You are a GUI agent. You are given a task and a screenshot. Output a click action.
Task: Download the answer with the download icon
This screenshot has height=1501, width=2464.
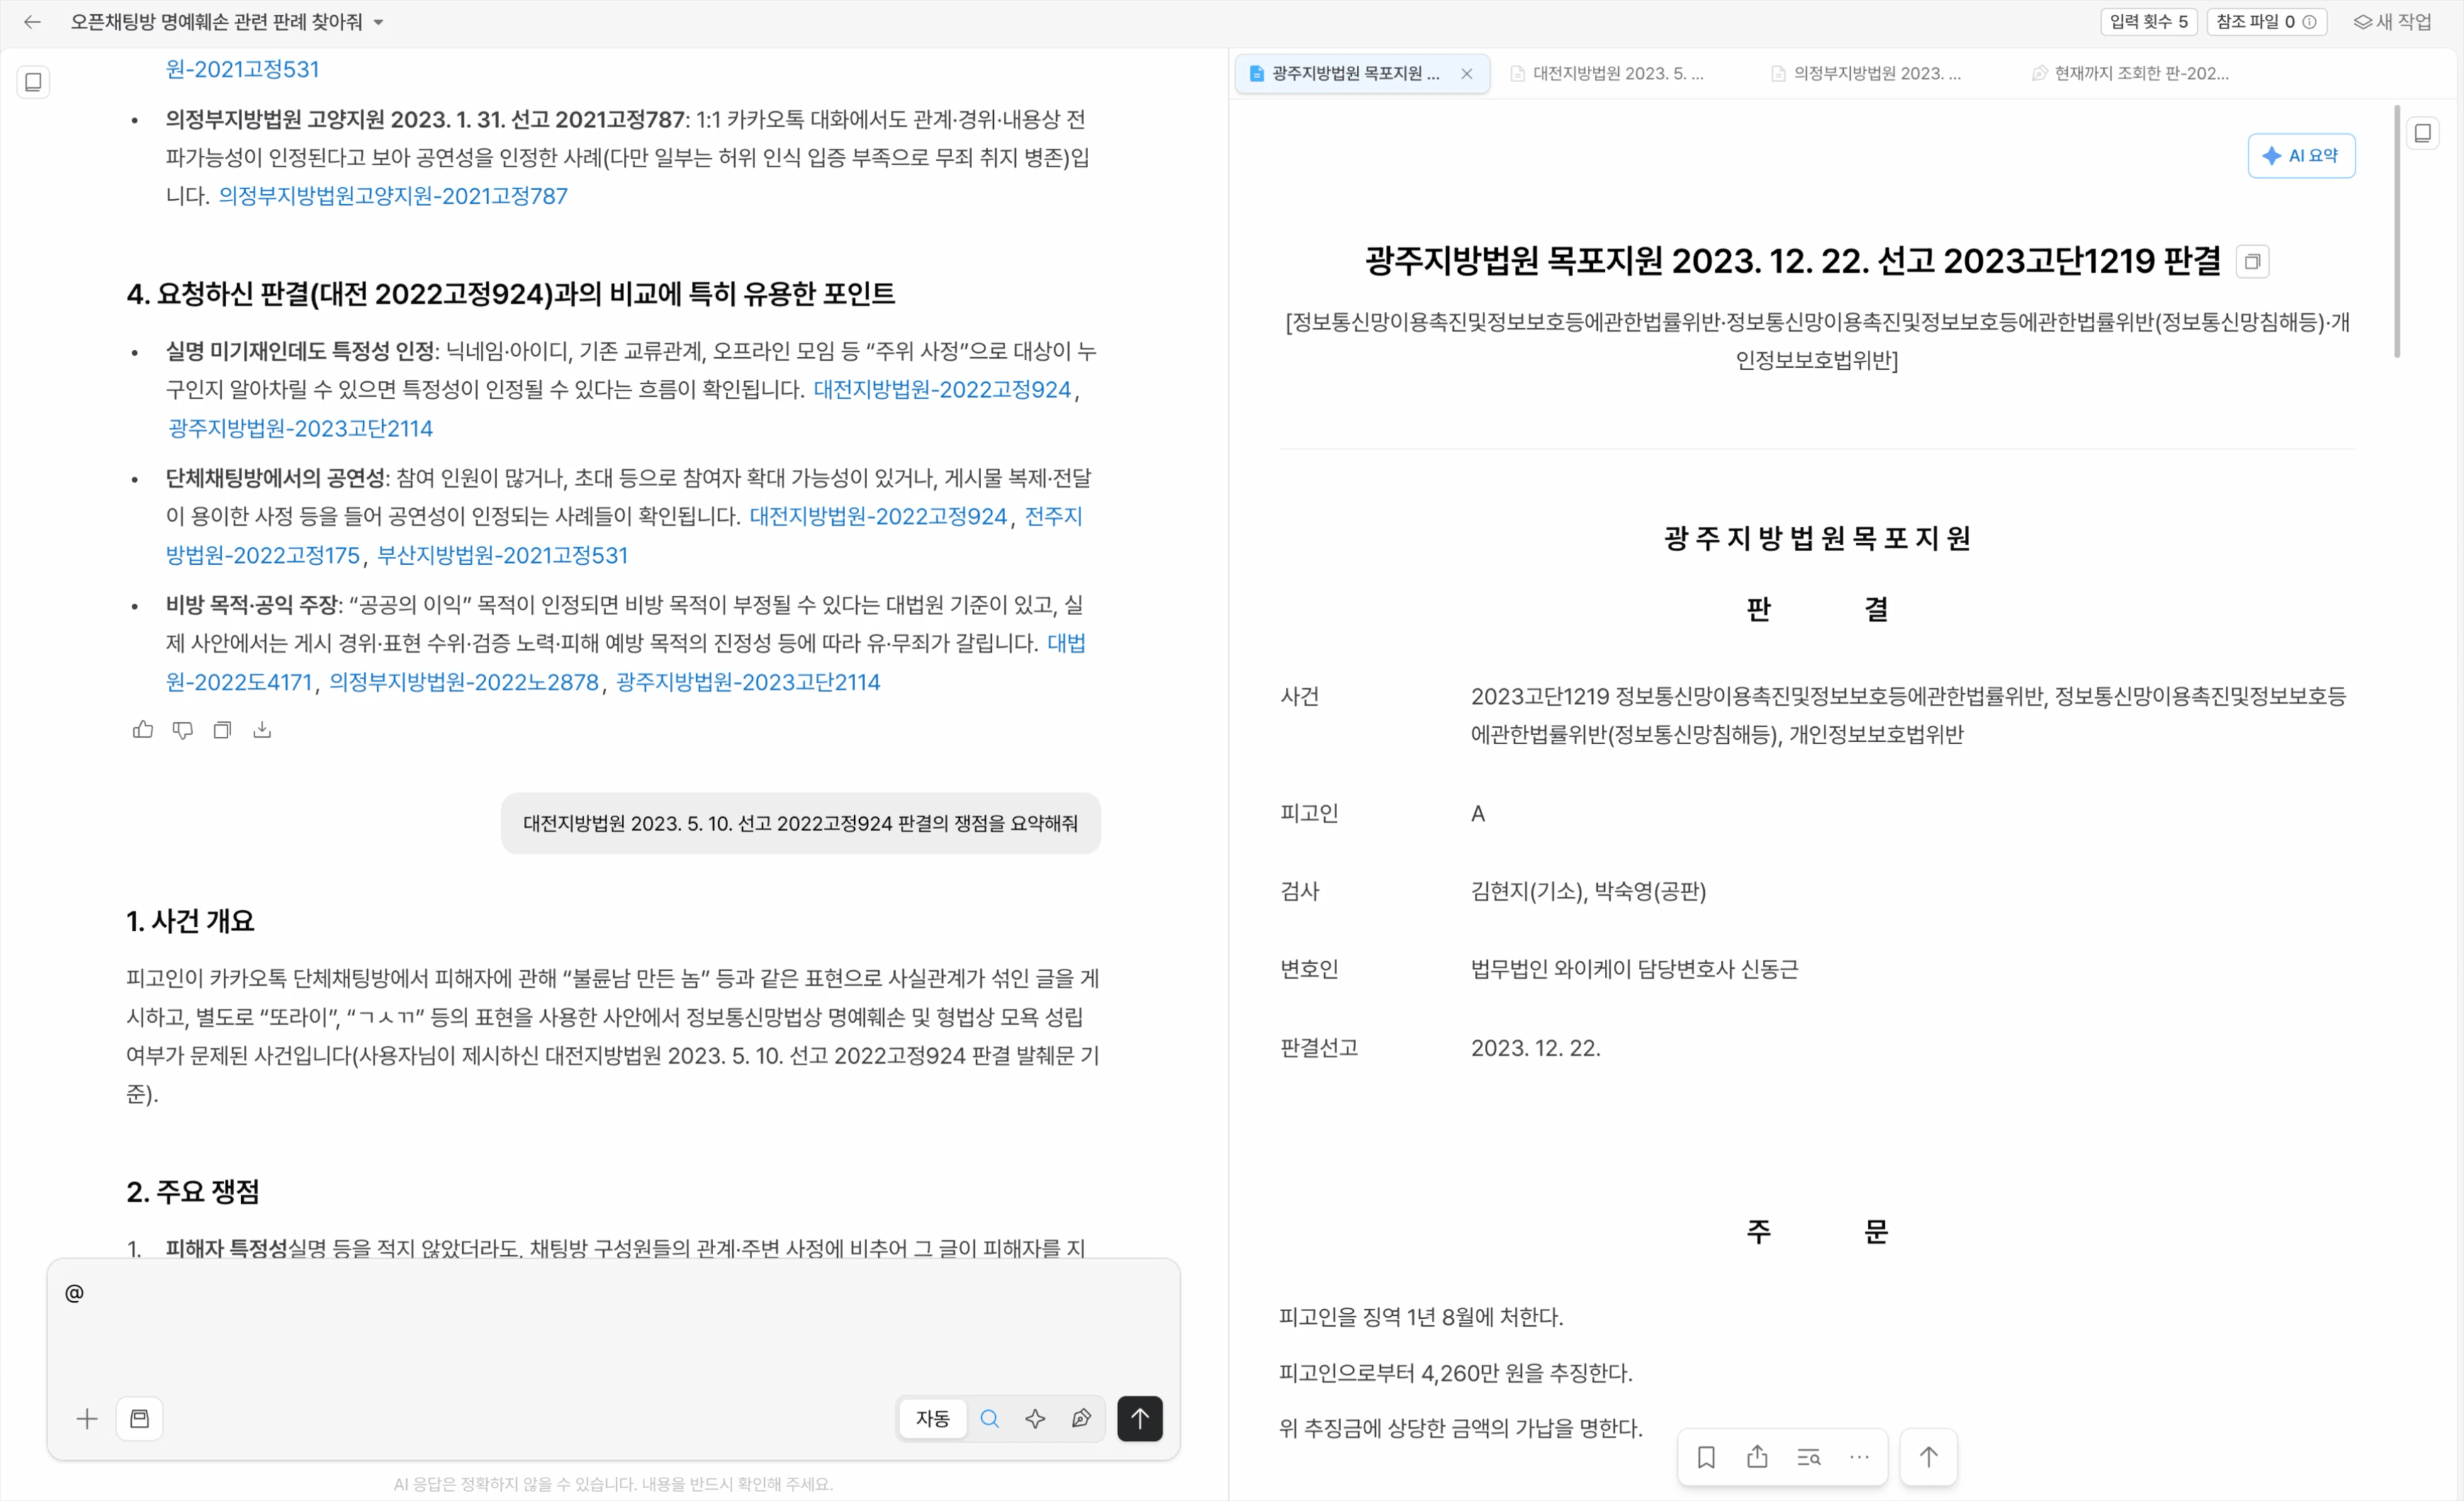point(262,730)
